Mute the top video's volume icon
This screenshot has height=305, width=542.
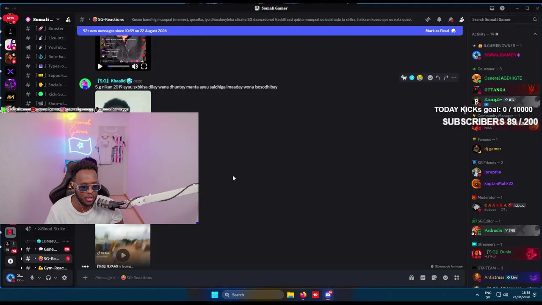pos(135,67)
